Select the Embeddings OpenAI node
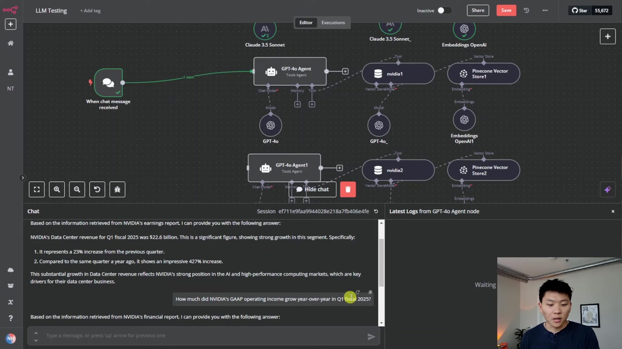Screen dimensions: 622x349 (x=464, y=30)
